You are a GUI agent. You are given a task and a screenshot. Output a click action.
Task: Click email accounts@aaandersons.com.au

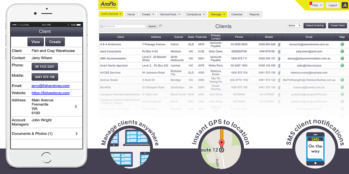click(309, 44)
